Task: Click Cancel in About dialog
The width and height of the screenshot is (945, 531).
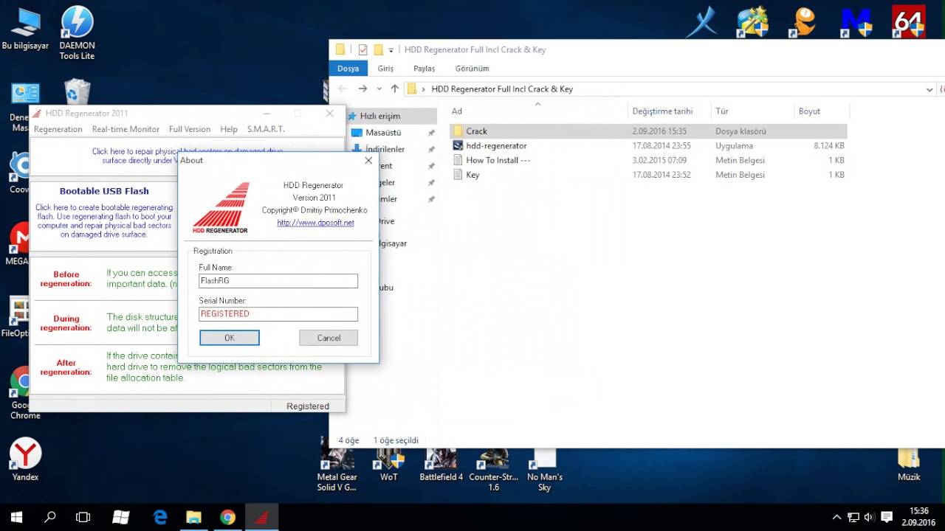Action: [329, 338]
